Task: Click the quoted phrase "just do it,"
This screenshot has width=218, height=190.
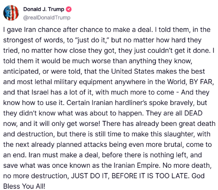Action: tap(92, 40)
